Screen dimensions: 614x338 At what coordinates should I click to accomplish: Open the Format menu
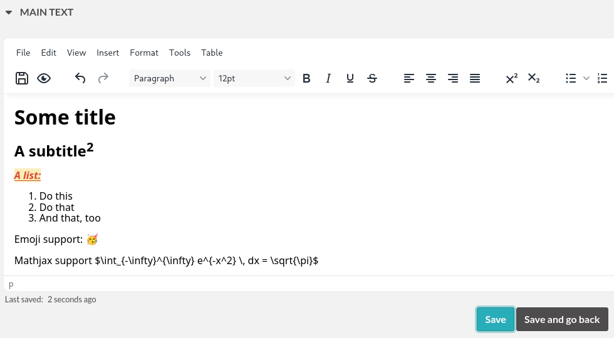pyautogui.click(x=144, y=53)
